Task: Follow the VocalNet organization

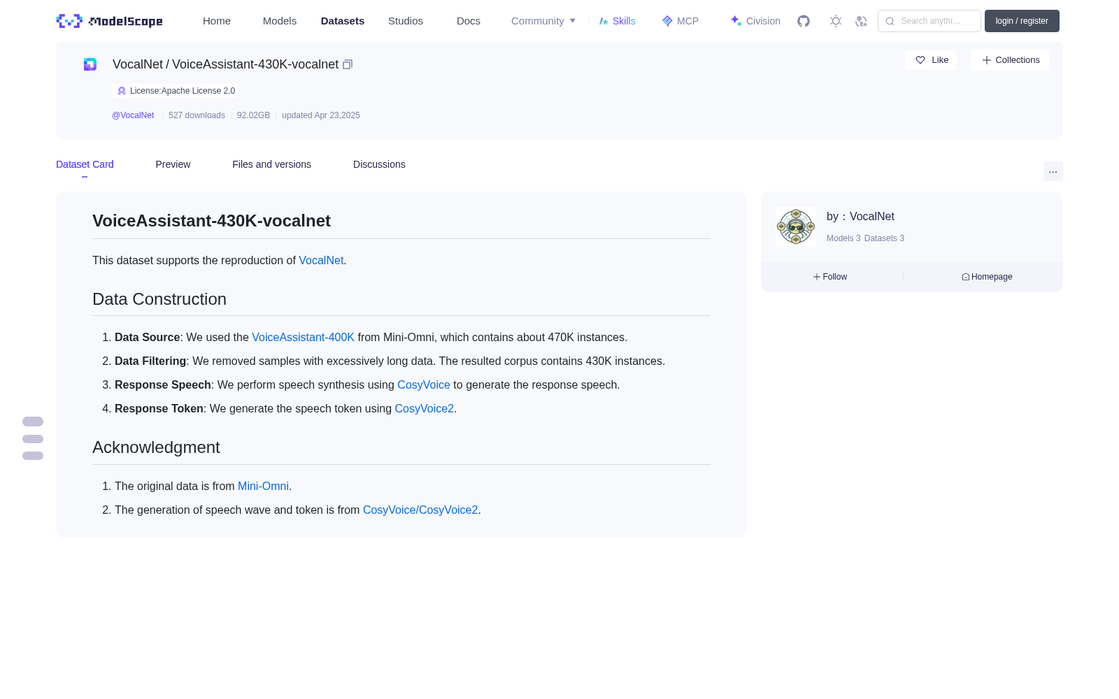Action: point(830,277)
